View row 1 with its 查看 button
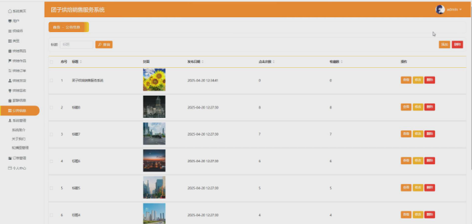 (x=406, y=80)
